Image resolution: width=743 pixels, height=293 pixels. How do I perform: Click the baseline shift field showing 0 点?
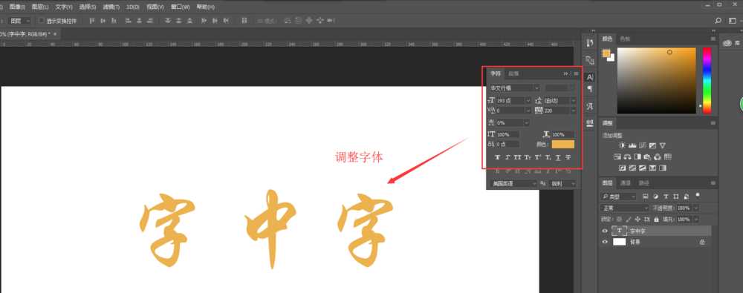[508, 145]
